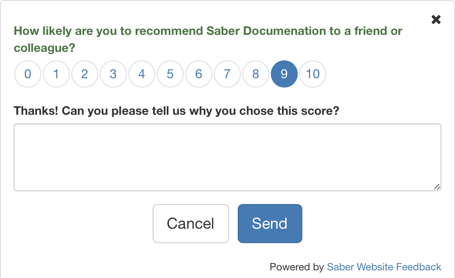Select score 8 on the rating scale
Viewport: 455px width, 278px height.
[256, 74]
